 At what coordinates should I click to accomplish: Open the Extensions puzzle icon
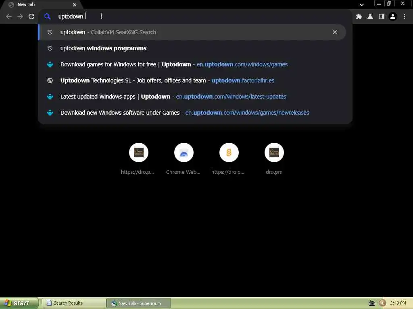[x=359, y=16]
